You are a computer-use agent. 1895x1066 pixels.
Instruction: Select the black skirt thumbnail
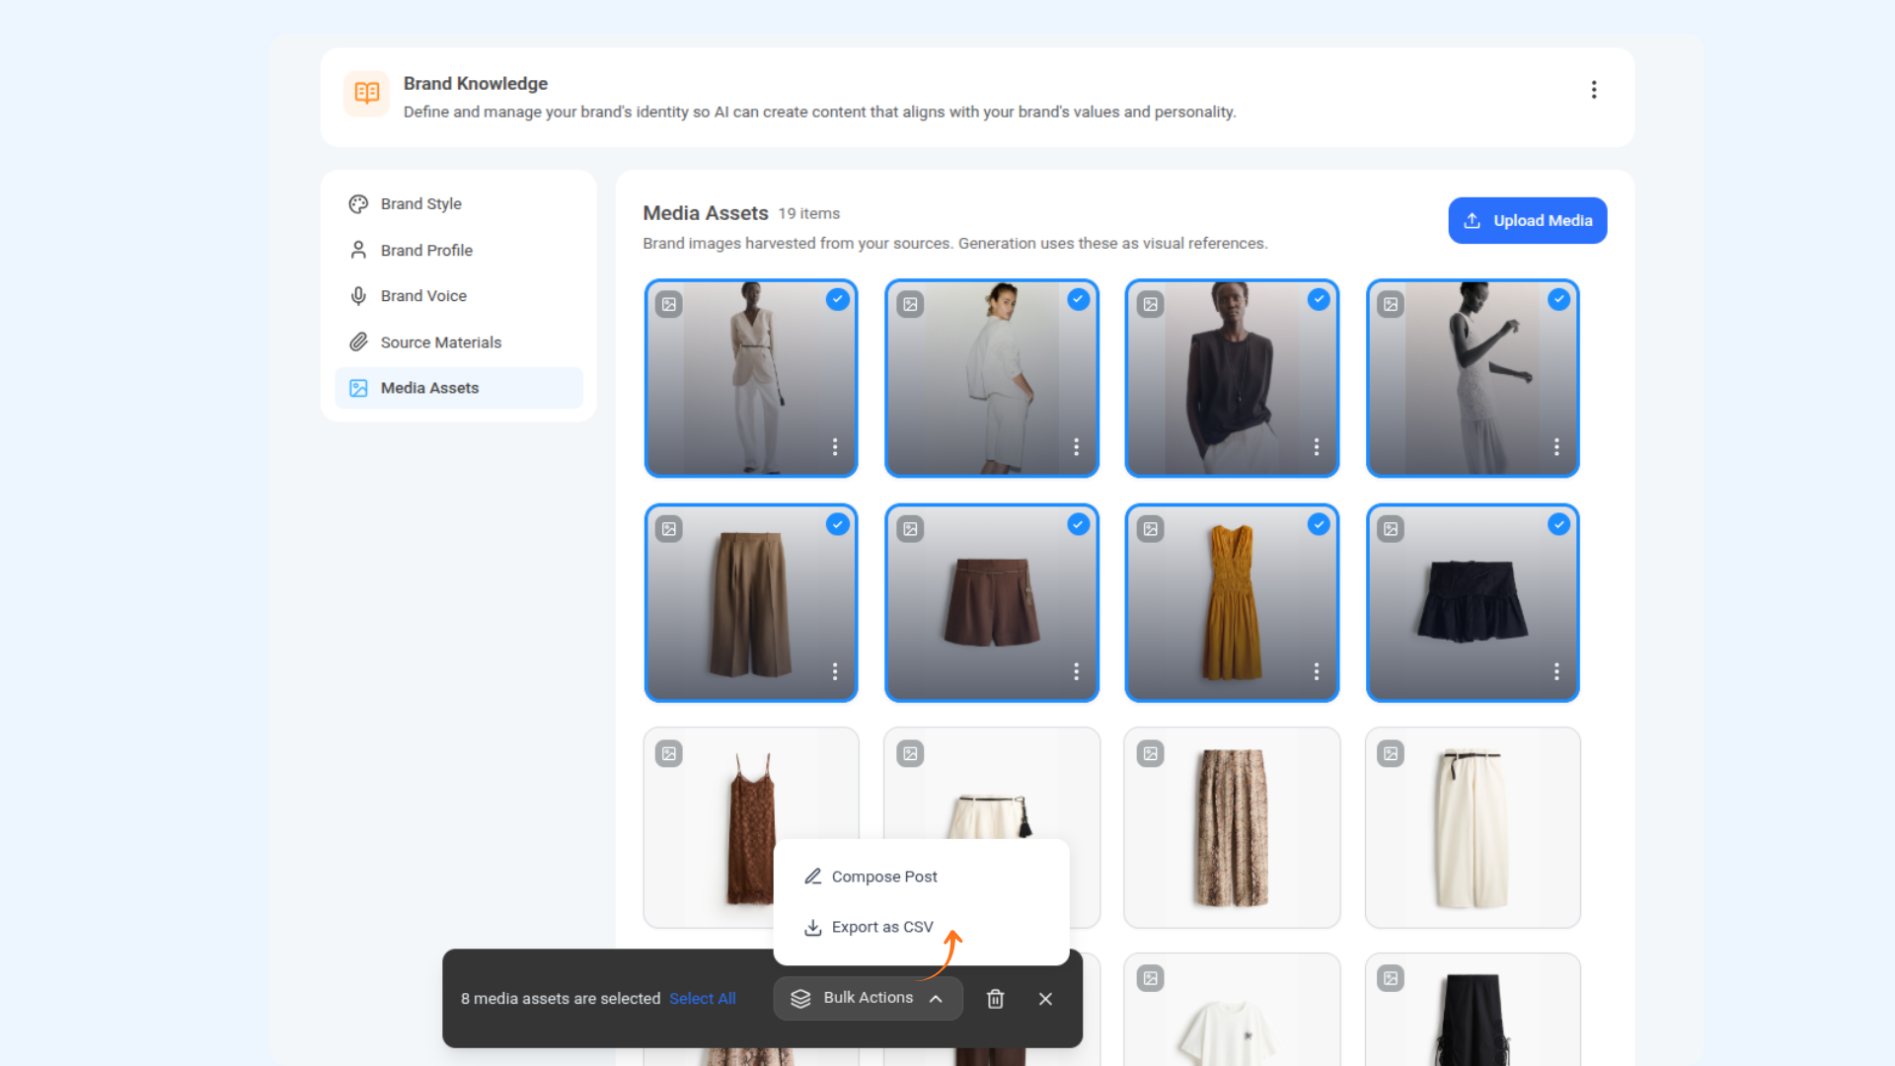coord(1473,1009)
